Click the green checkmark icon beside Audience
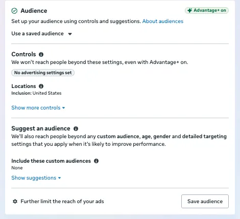The height and width of the screenshot is (219, 240). point(14,11)
